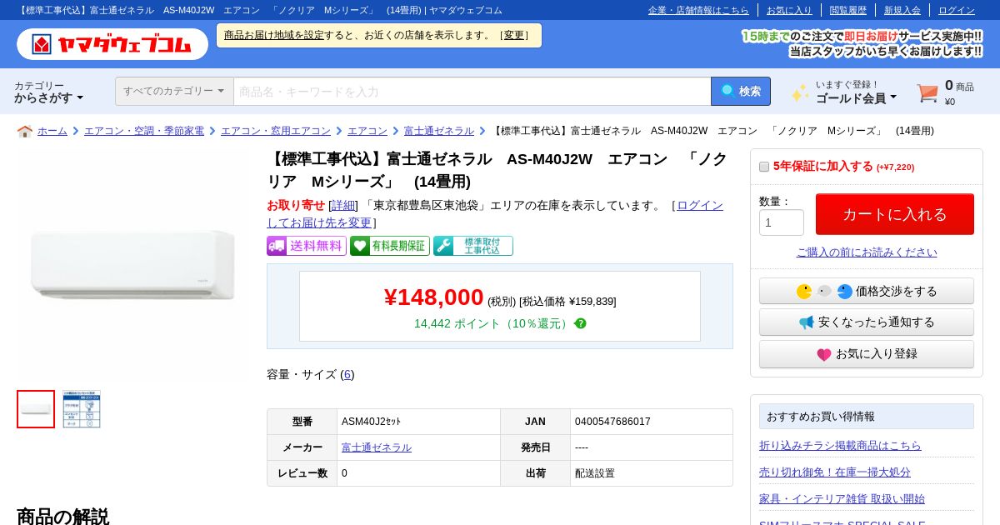Open 折り込みチラシ掲載商品はこちら link
Screen dimensions: 1000x525
tap(840, 445)
